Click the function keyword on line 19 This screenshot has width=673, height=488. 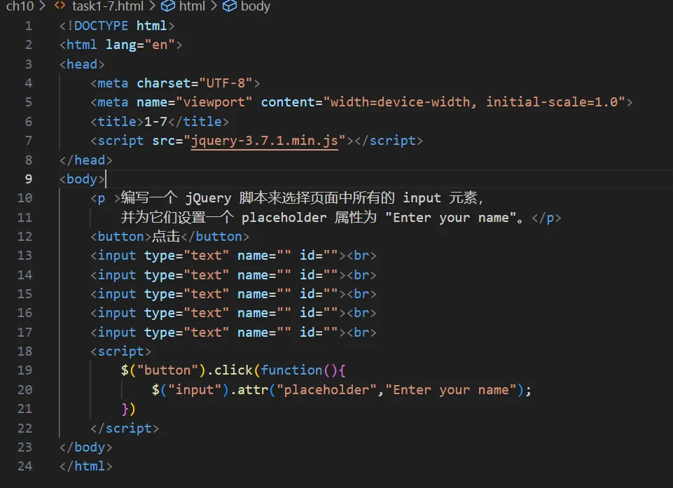point(291,370)
